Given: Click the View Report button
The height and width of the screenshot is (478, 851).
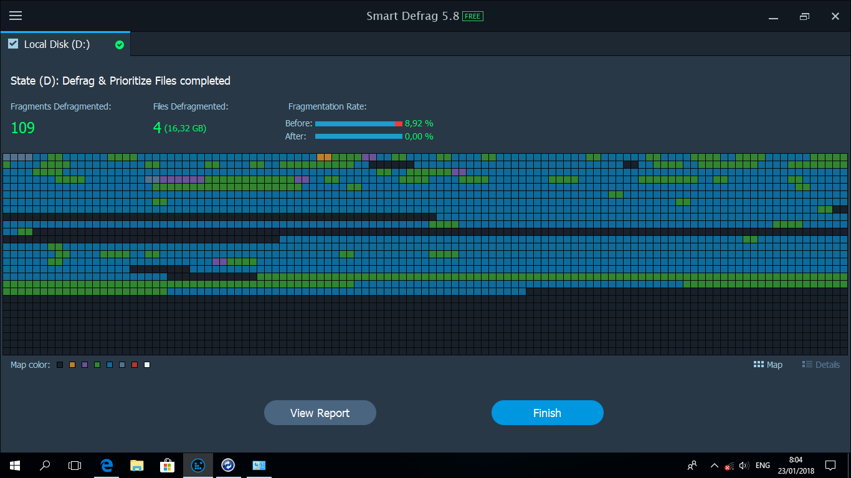Looking at the screenshot, I should tap(320, 413).
